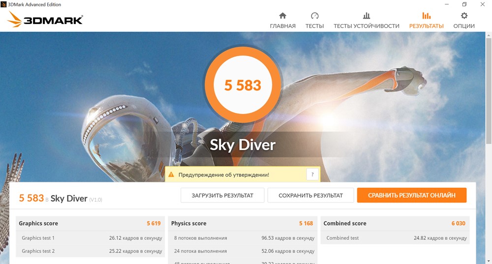Open the ОПЦИИ gear icon

click(464, 15)
